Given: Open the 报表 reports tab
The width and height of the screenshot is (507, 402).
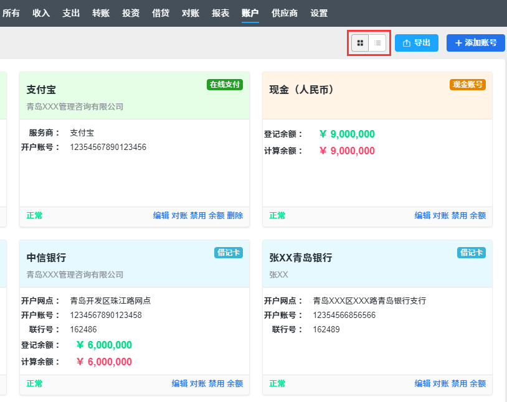Looking at the screenshot, I should pyautogui.click(x=220, y=13).
